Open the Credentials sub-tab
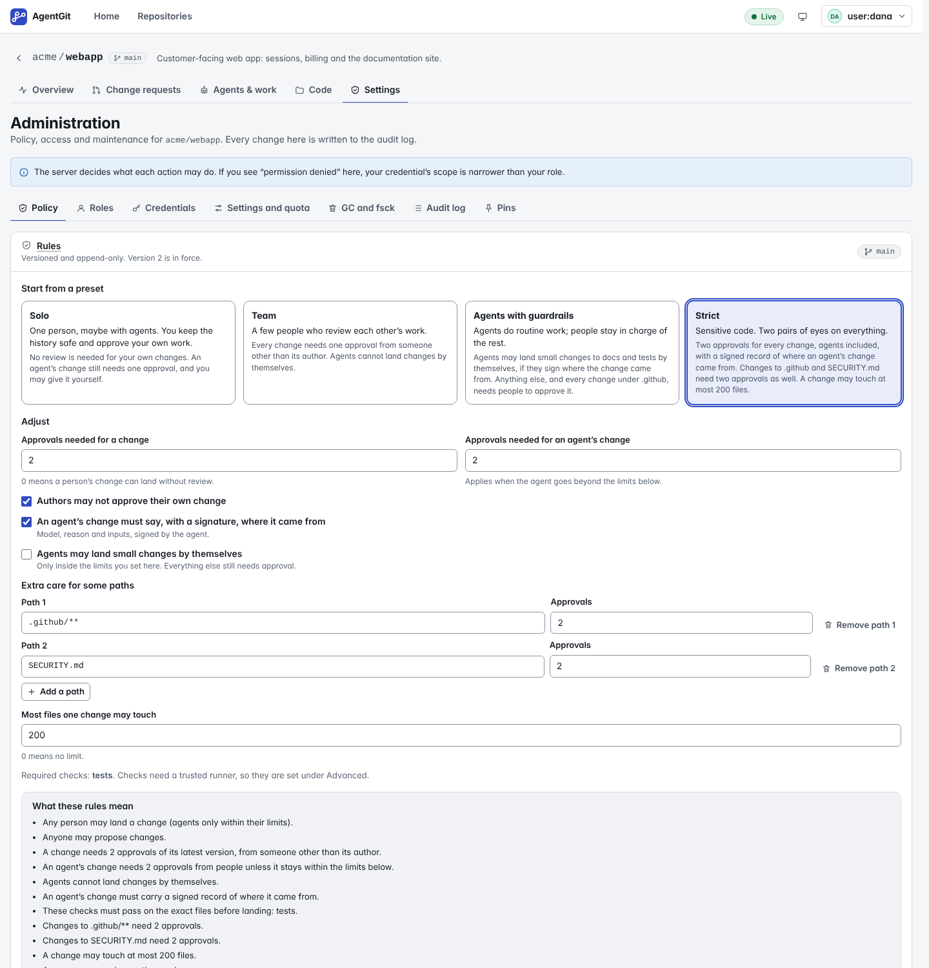 pyautogui.click(x=164, y=208)
